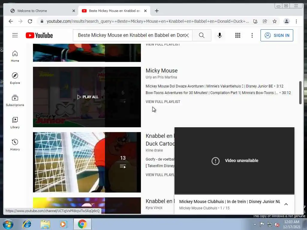Open the YouTube guide hamburger menu

coord(15,35)
